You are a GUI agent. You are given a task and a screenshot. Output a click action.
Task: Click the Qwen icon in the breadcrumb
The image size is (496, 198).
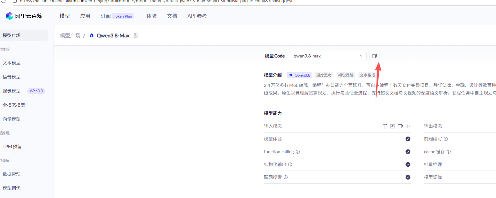point(92,35)
